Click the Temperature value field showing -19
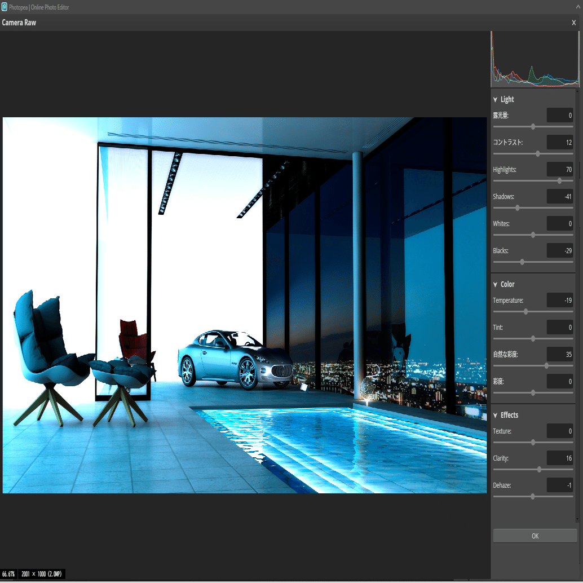The image size is (583, 583). [x=559, y=300]
